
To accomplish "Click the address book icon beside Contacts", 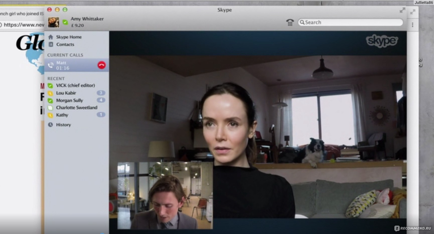I will click(x=51, y=44).
